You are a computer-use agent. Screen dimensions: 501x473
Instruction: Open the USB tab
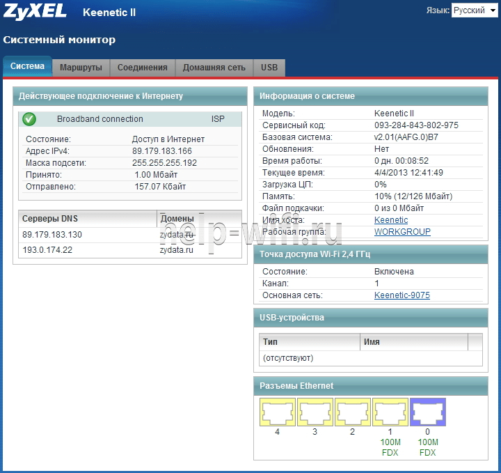pos(269,68)
